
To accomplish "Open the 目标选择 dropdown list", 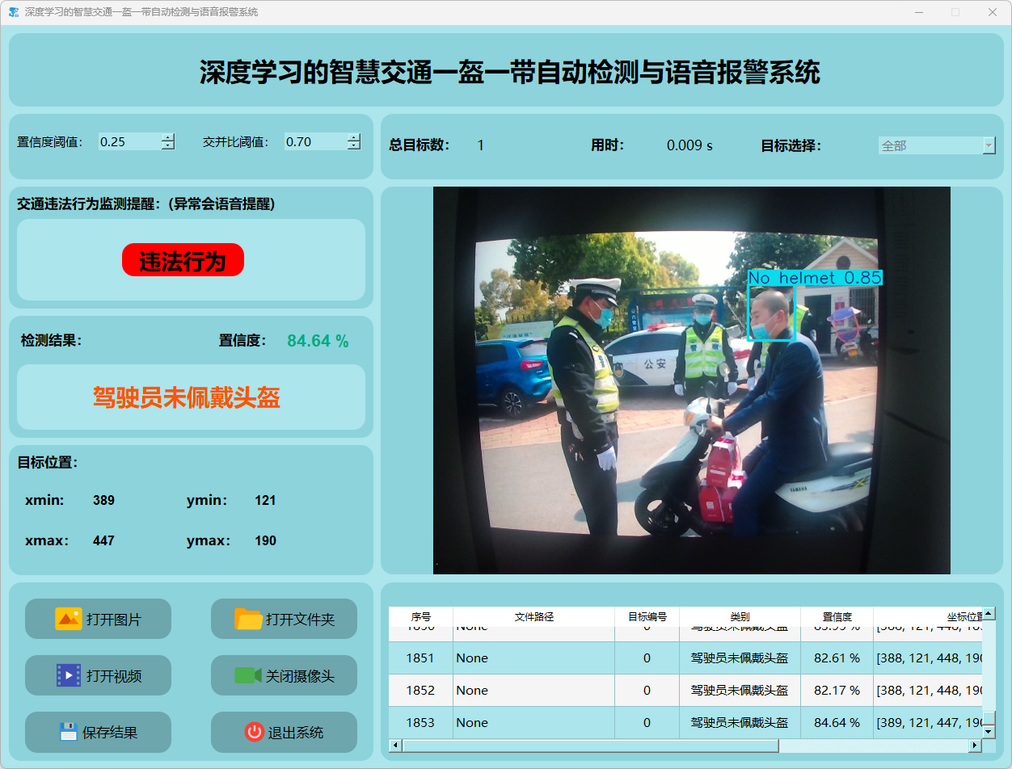I will pyautogui.click(x=989, y=145).
